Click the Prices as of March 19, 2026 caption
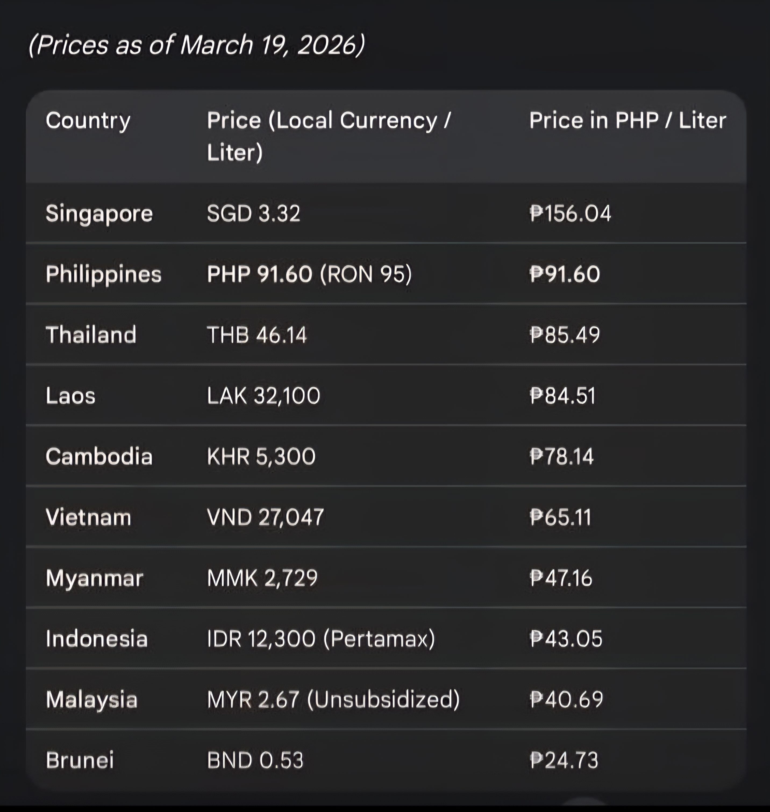Screen dimensions: 770x812 [197, 45]
